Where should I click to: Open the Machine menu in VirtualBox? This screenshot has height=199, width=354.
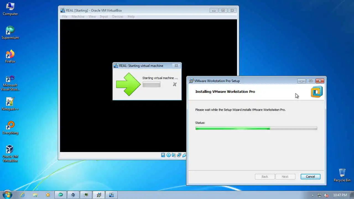(x=78, y=17)
